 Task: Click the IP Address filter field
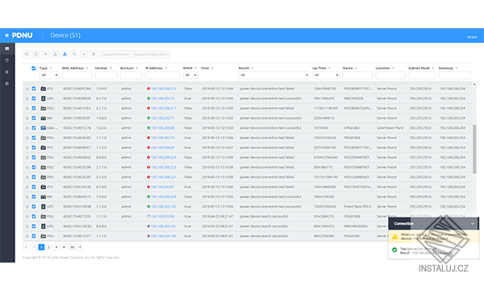coord(163,75)
